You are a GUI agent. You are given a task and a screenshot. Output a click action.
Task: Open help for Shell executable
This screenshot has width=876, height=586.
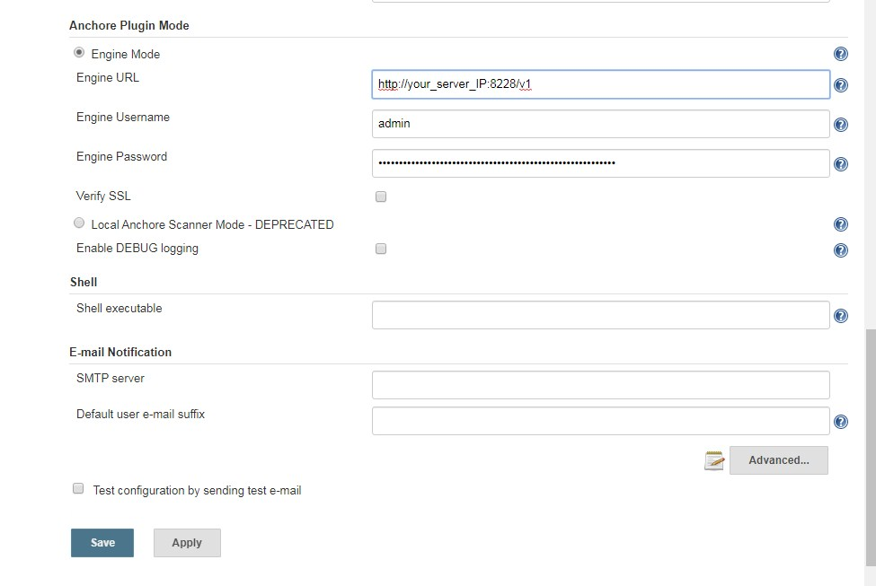(840, 317)
